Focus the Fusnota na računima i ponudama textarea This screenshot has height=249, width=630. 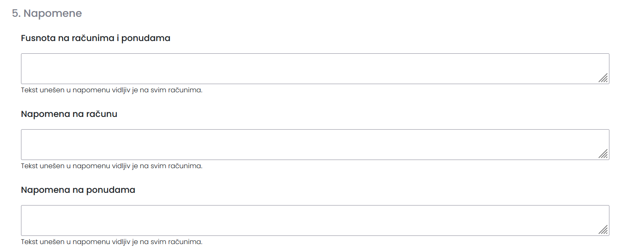[x=315, y=69]
